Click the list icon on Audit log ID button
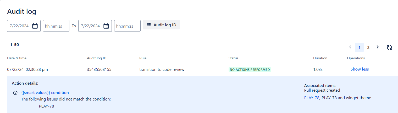 click(x=149, y=25)
